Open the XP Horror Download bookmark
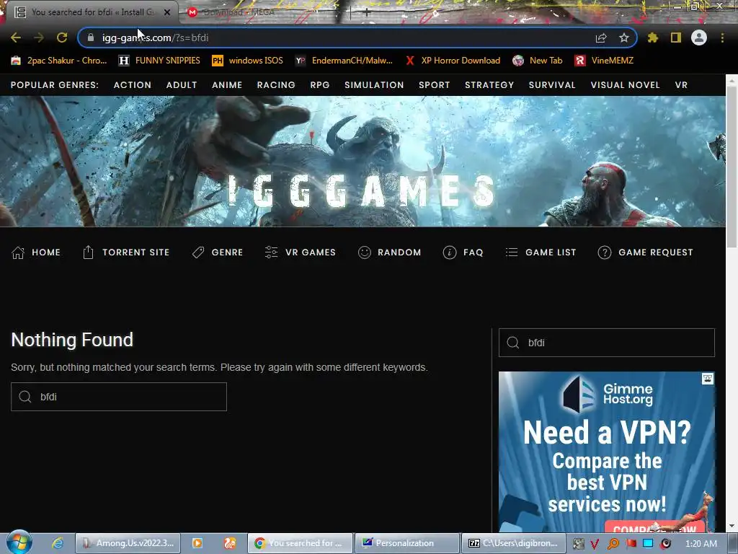 point(453,61)
